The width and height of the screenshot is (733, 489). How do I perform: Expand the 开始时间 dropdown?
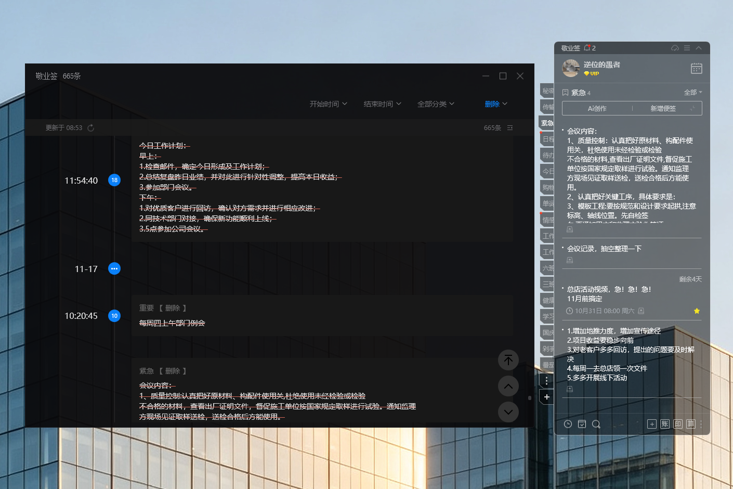329,104
